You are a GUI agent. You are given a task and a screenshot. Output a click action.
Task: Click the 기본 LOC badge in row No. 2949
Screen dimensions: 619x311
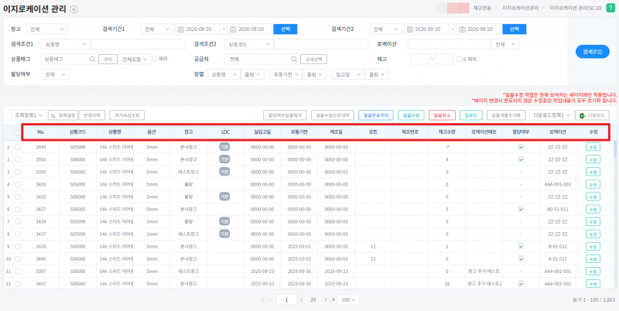[x=224, y=147]
